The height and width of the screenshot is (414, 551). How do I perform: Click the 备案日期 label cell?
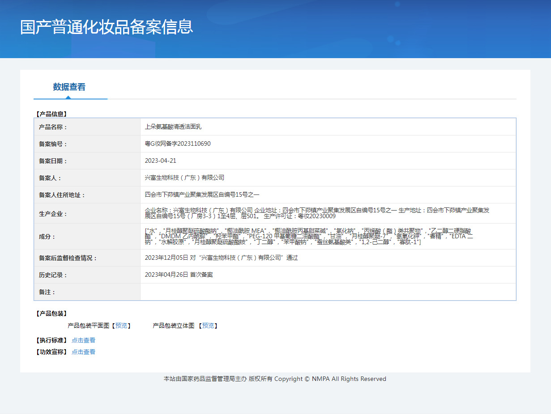tap(87, 161)
